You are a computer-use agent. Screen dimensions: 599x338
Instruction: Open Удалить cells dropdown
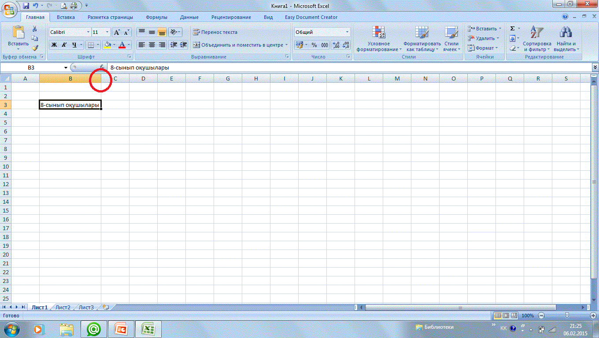point(484,38)
